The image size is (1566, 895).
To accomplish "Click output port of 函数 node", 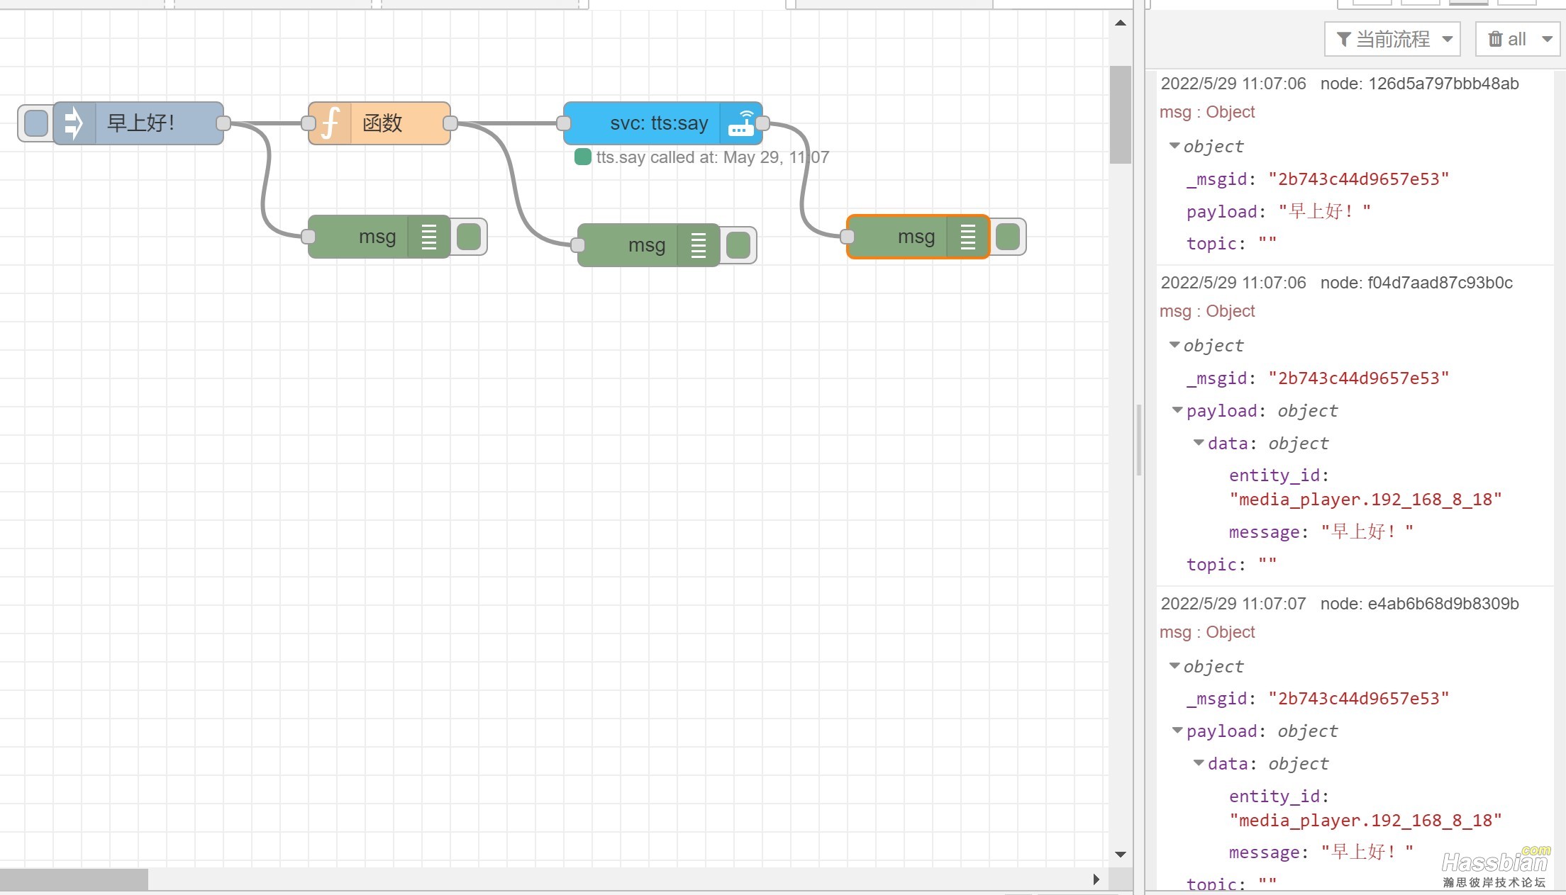I will tap(450, 123).
